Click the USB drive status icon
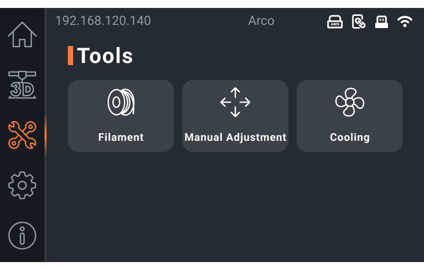 (x=382, y=22)
